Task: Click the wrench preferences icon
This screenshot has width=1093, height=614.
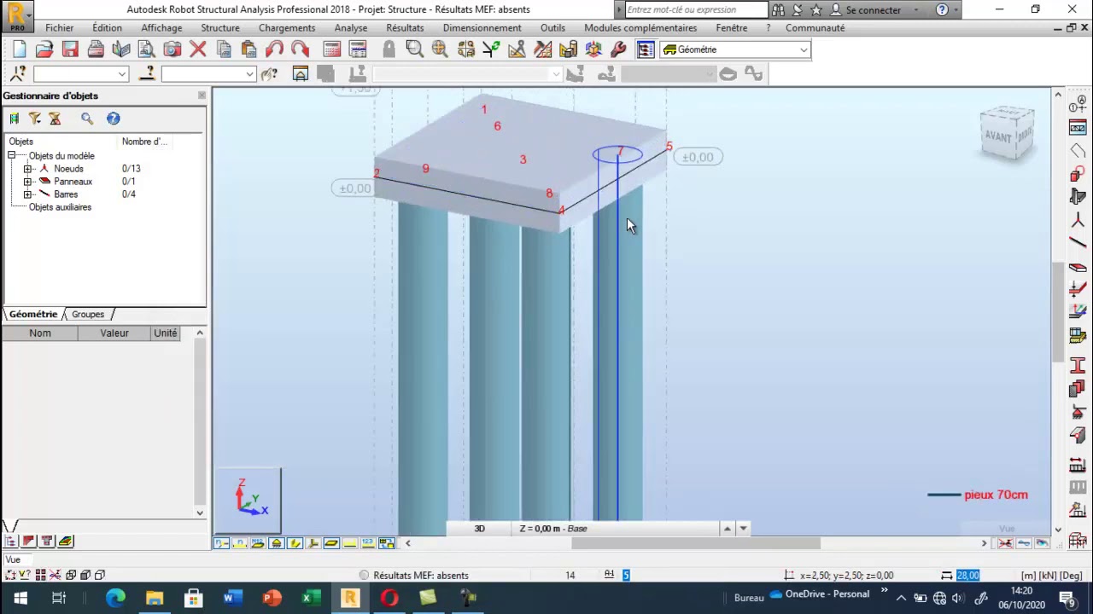Action: [x=619, y=49]
